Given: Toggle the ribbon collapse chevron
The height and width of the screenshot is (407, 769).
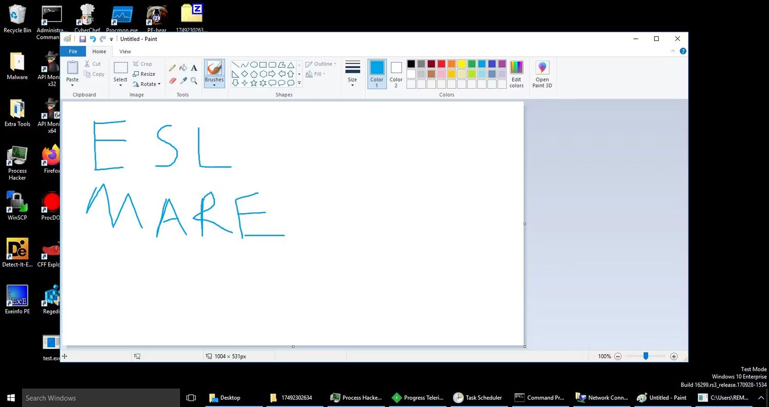Looking at the screenshot, I should [673, 51].
